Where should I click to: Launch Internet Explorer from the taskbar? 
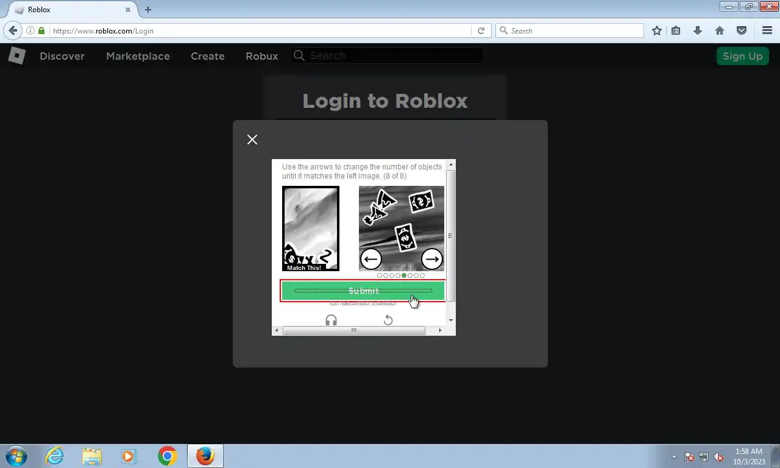pos(55,456)
